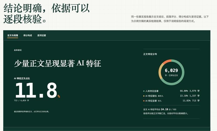
Task: Select the 逐词证据 tab
Action: tap(42, 35)
